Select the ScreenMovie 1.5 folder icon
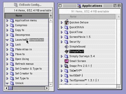The height and width of the screenshot is (94, 126). [x=66, y=37]
